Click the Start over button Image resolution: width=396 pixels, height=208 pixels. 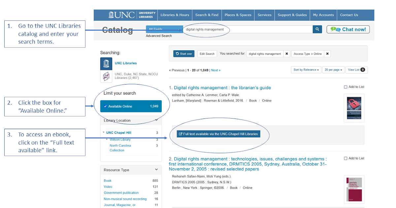184,54
